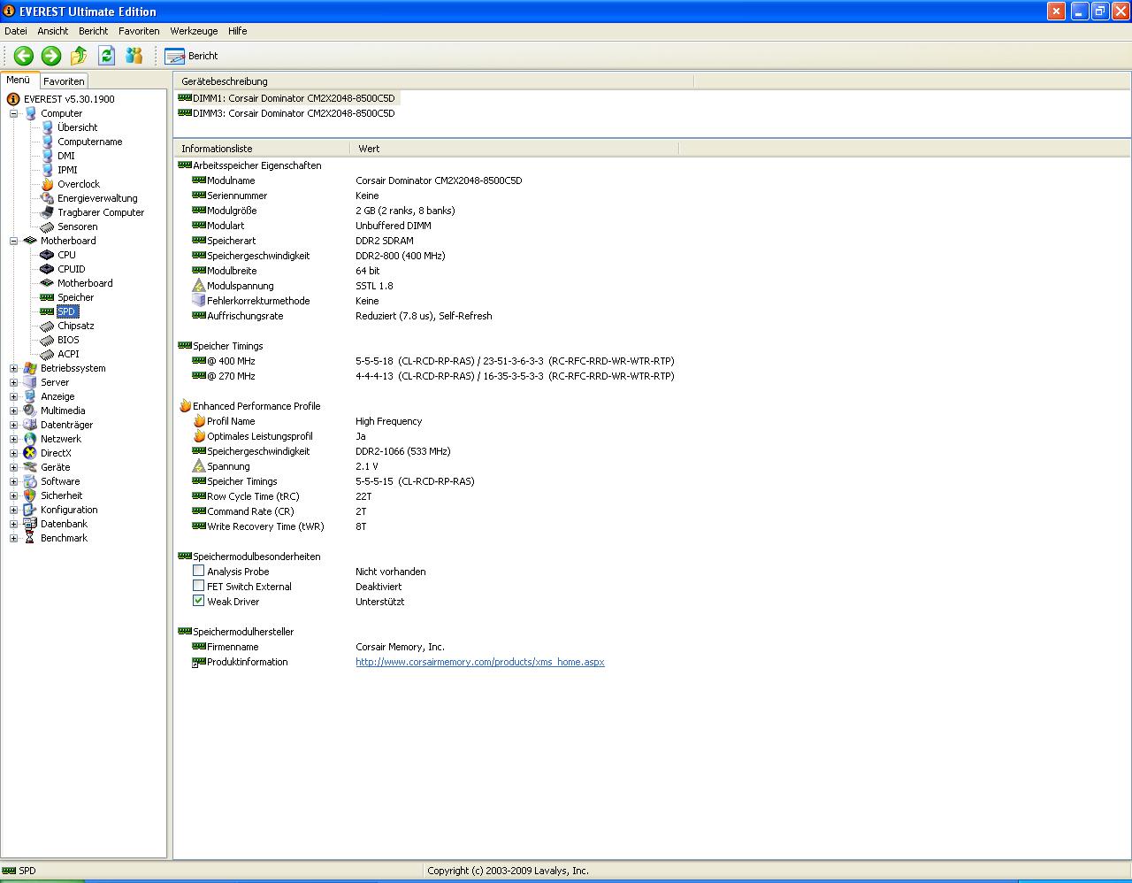The height and width of the screenshot is (883, 1132).
Task: Toggle the Weak Driver checkbox
Action: coord(199,602)
